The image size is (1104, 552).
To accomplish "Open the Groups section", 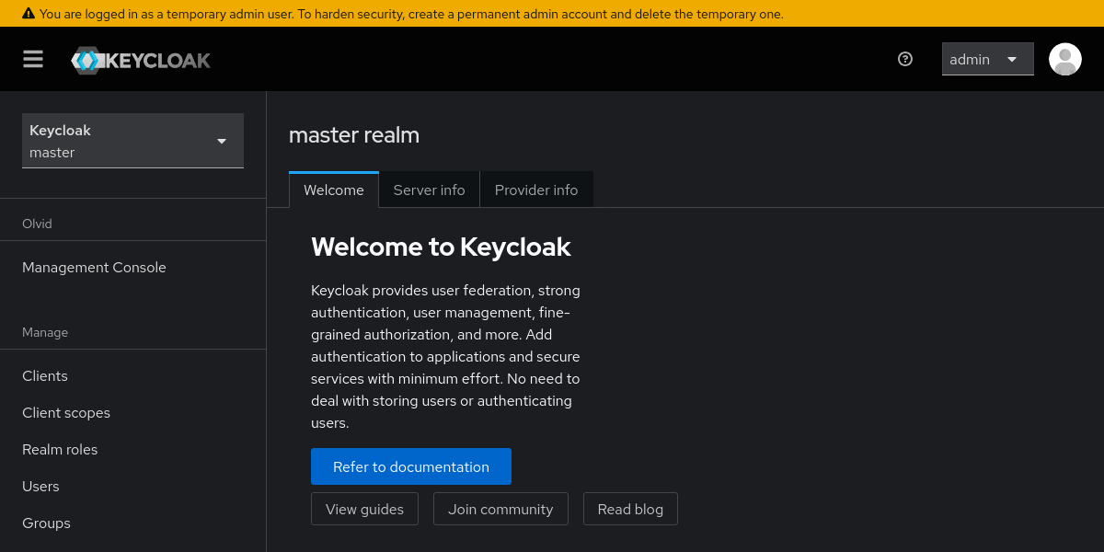I will (132, 523).
